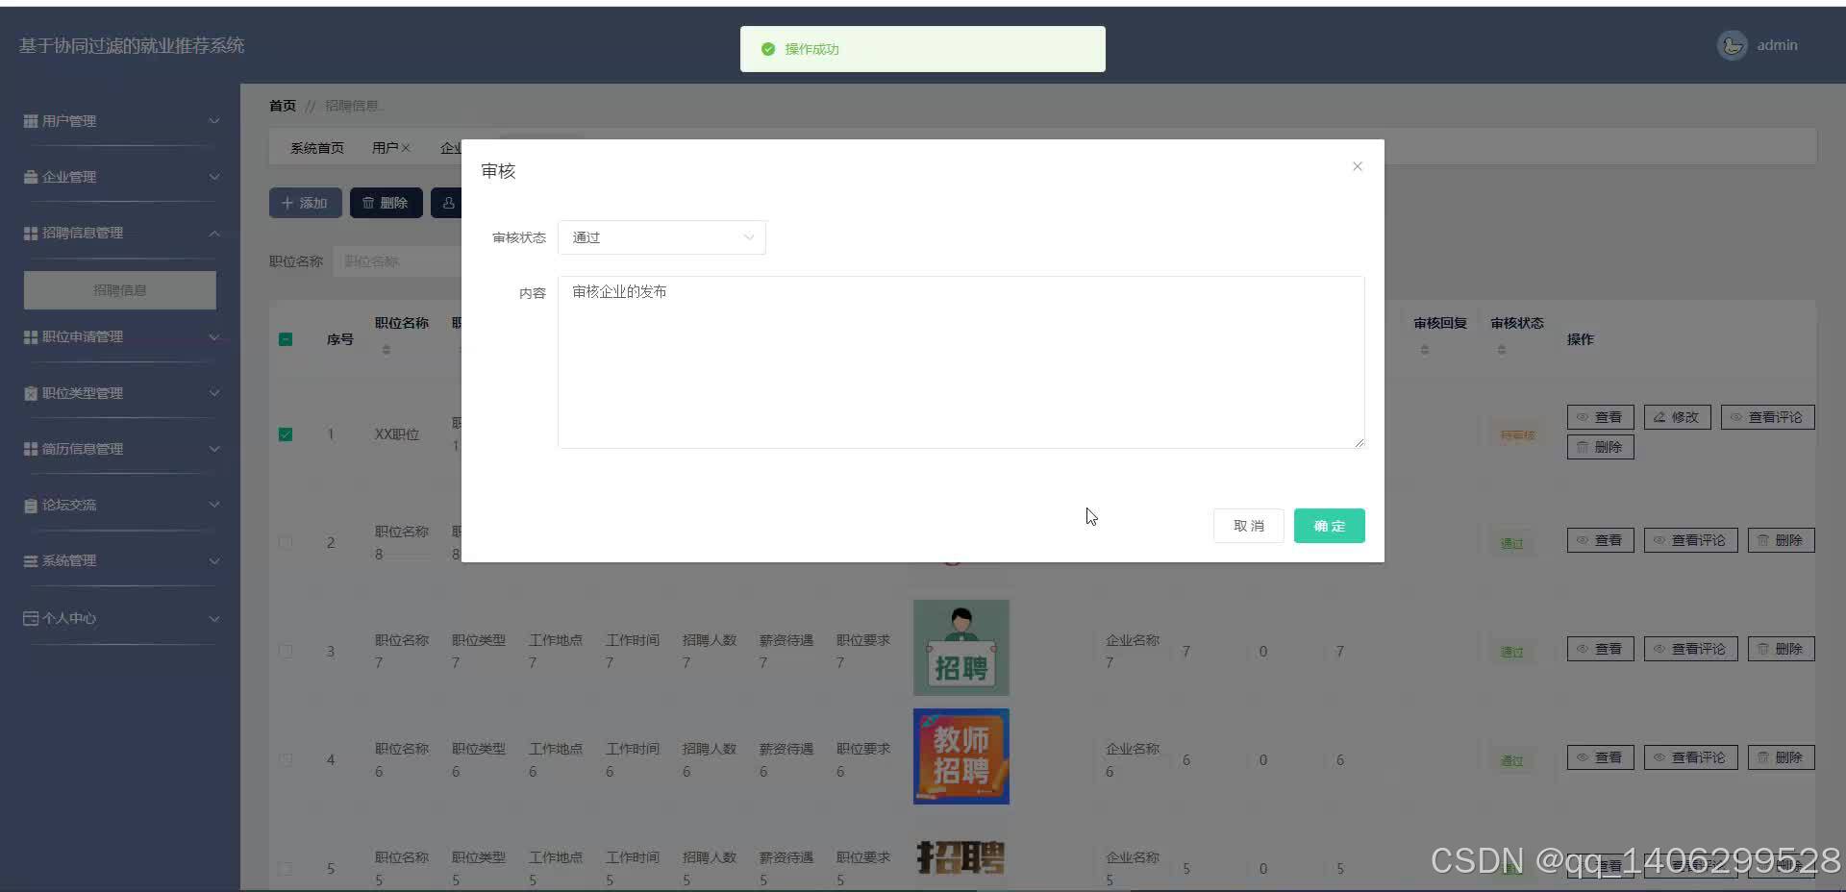
Task: Click the 待审核 status tag in row 1
Action: 1517,435
